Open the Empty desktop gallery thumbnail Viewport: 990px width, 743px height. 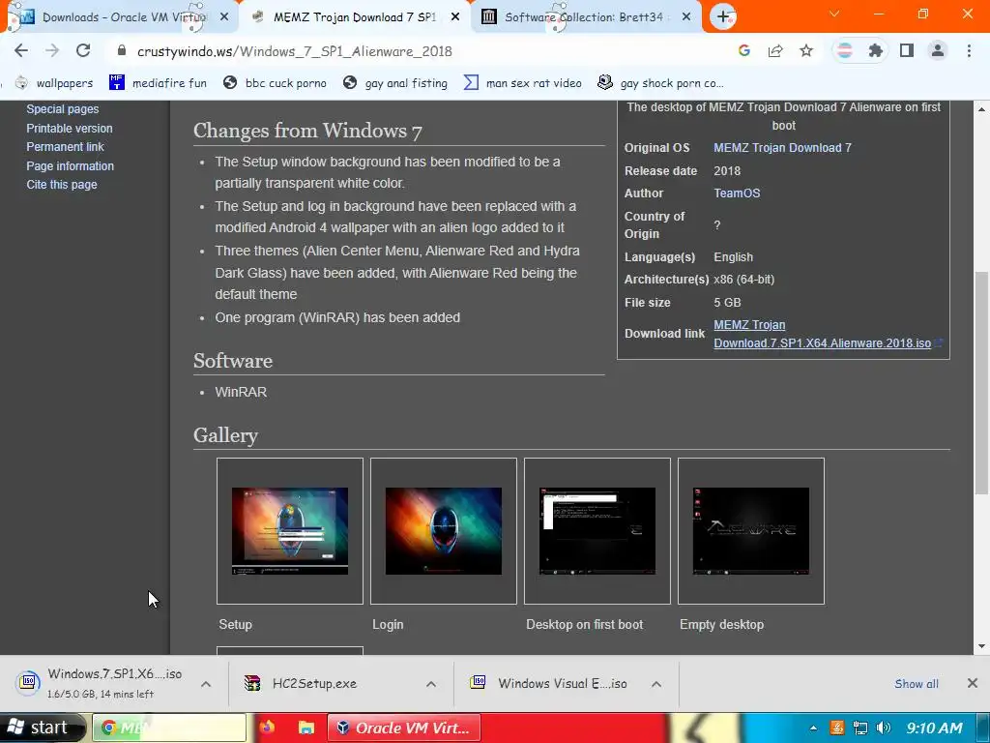click(x=750, y=531)
